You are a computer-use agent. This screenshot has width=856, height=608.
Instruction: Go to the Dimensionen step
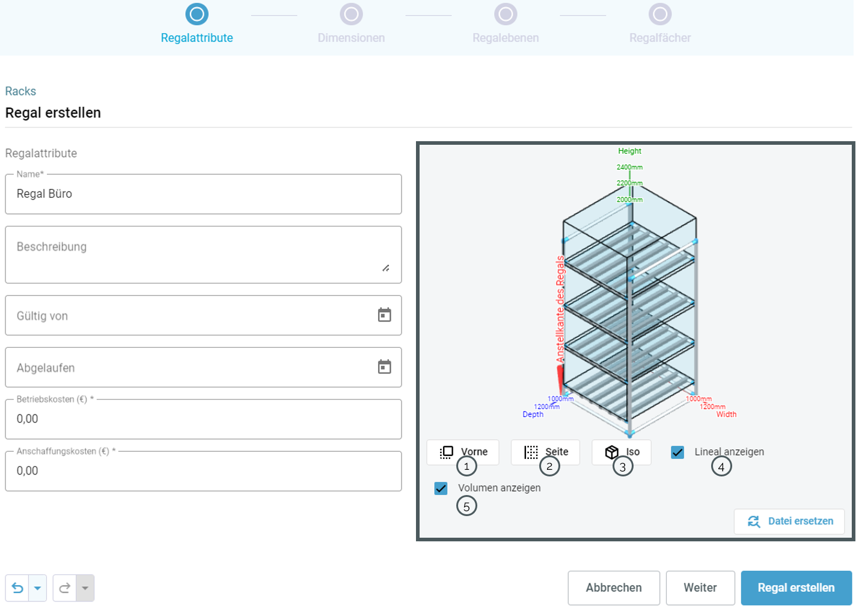click(x=351, y=14)
